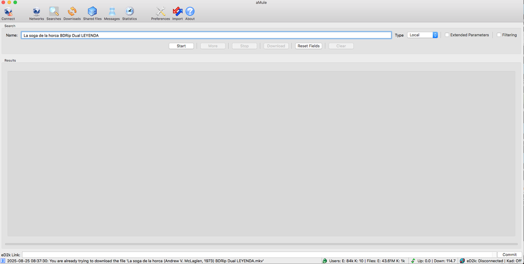Screen dimensions: 524x264
Task: Toggle the Filtering checkbox
Action: pos(507,35)
